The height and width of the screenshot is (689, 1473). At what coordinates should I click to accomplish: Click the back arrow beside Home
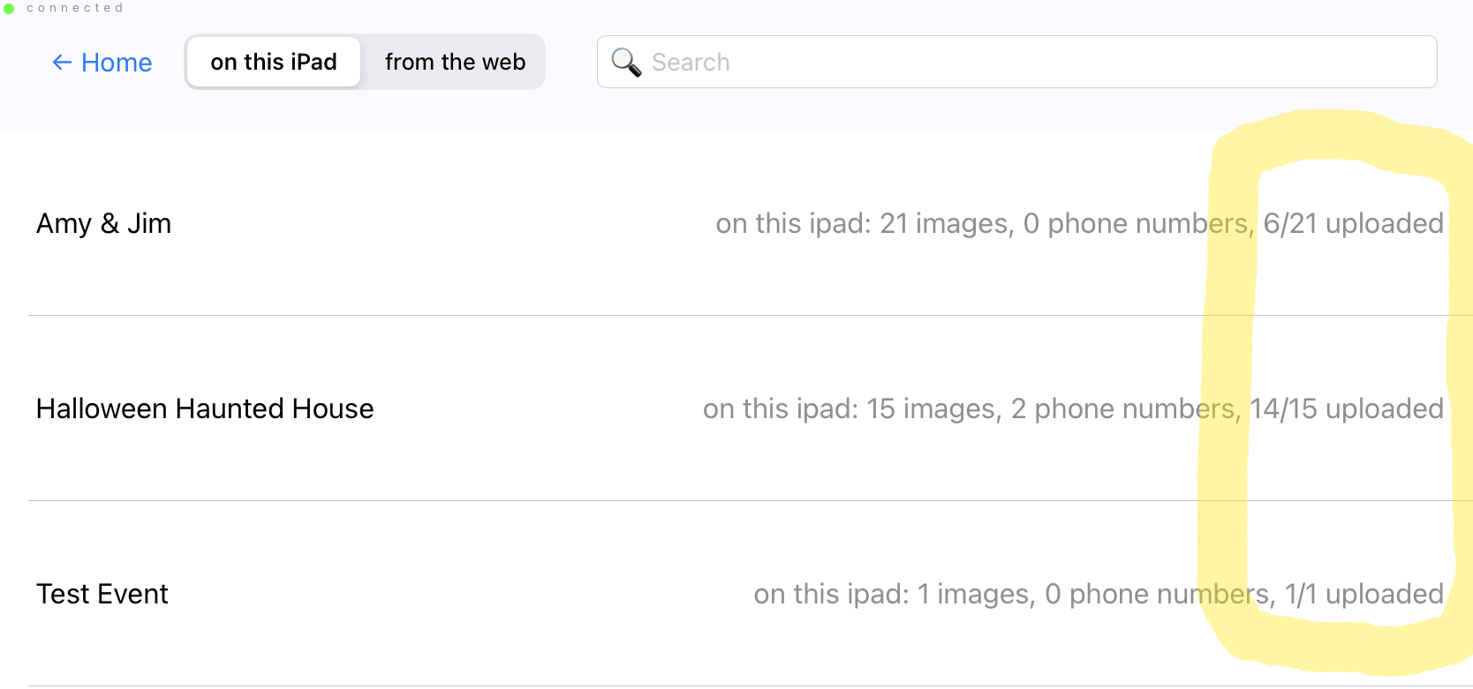tap(62, 63)
